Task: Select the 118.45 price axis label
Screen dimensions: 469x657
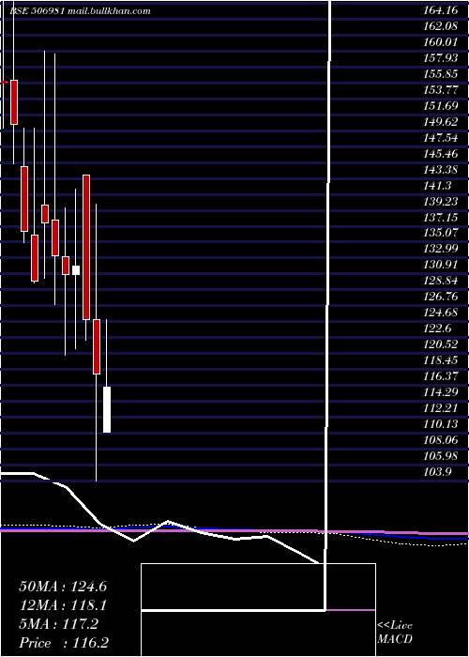Action: [x=440, y=360]
